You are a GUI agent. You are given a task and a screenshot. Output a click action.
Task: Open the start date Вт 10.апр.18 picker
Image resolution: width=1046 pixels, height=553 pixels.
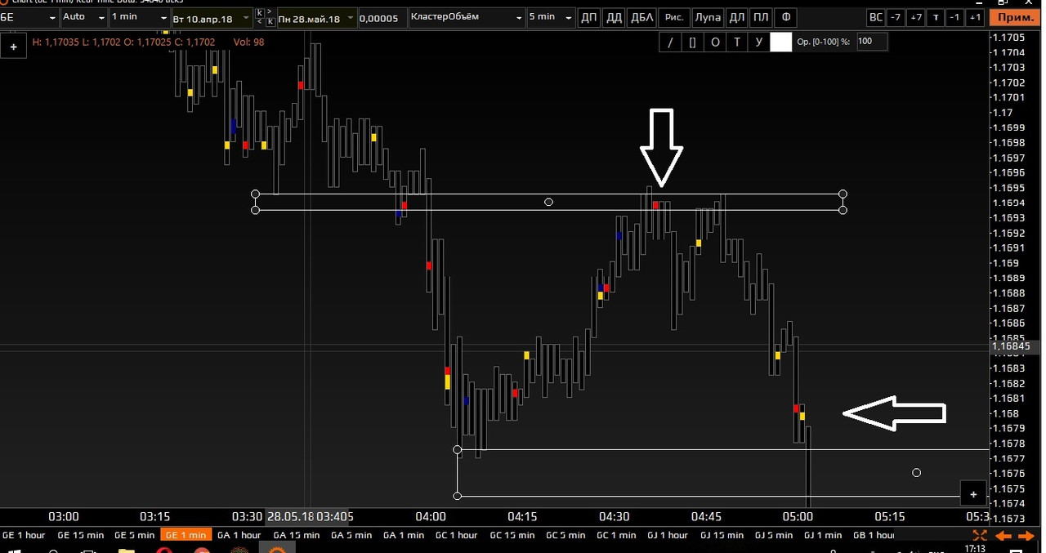pyautogui.click(x=211, y=17)
